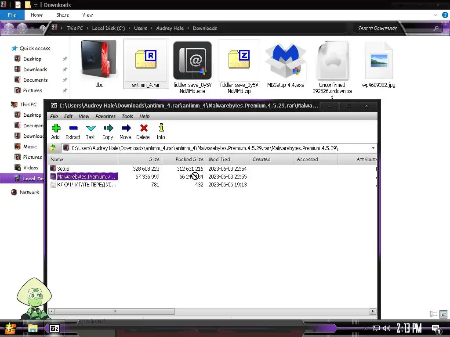The width and height of the screenshot is (450, 337).
Task: Open the 7-Zip Edit menu
Action: coord(68,116)
